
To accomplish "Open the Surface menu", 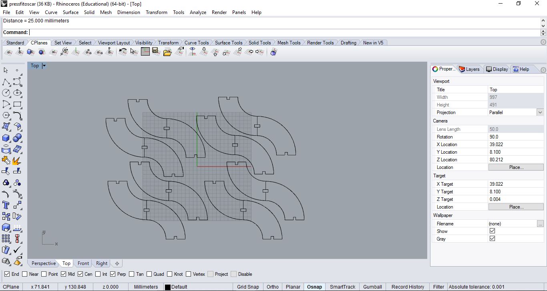I will click(70, 12).
